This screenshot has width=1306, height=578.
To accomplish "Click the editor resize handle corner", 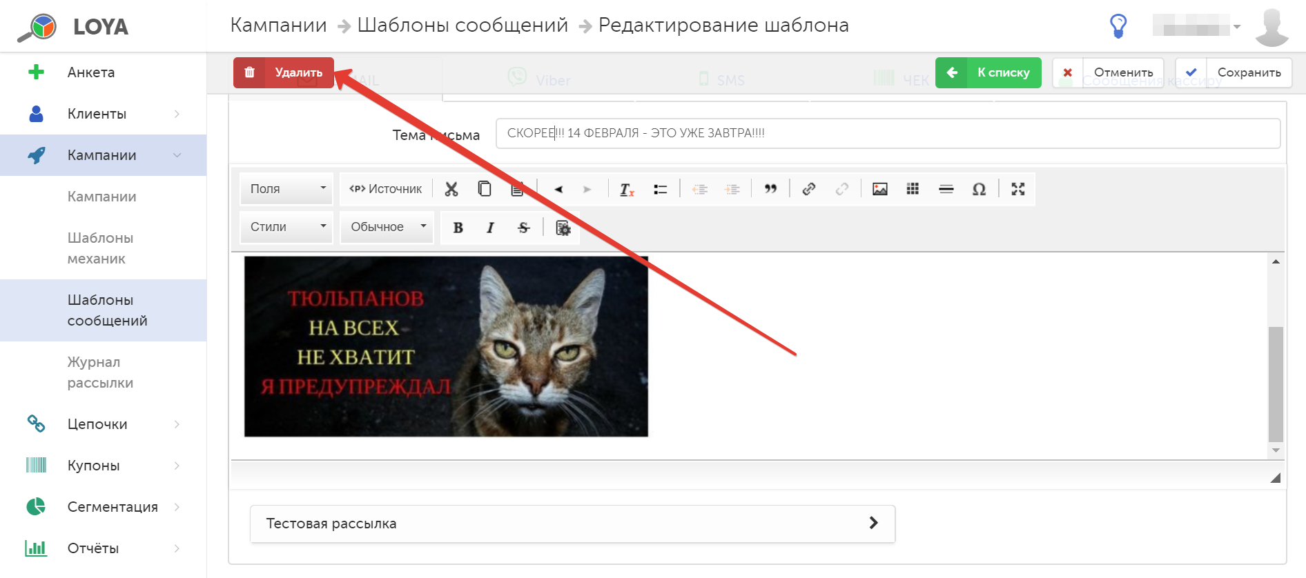I will click(1275, 477).
